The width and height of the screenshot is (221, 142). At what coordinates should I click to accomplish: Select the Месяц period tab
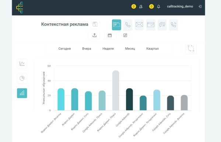[x=130, y=49]
